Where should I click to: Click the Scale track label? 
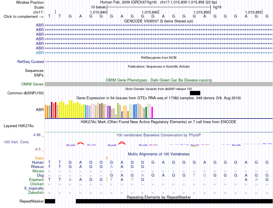[39, 7]
